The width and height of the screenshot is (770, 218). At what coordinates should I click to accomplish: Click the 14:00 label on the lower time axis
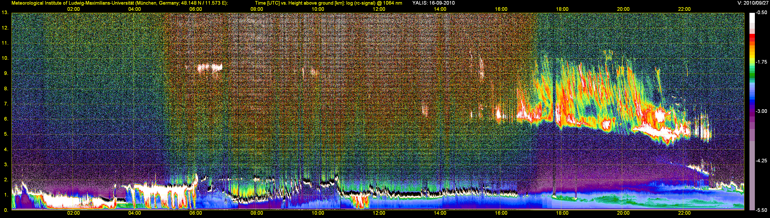[440, 213]
